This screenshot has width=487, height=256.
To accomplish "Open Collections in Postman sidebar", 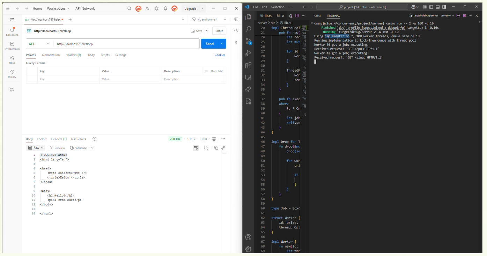I will click(12, 32).
